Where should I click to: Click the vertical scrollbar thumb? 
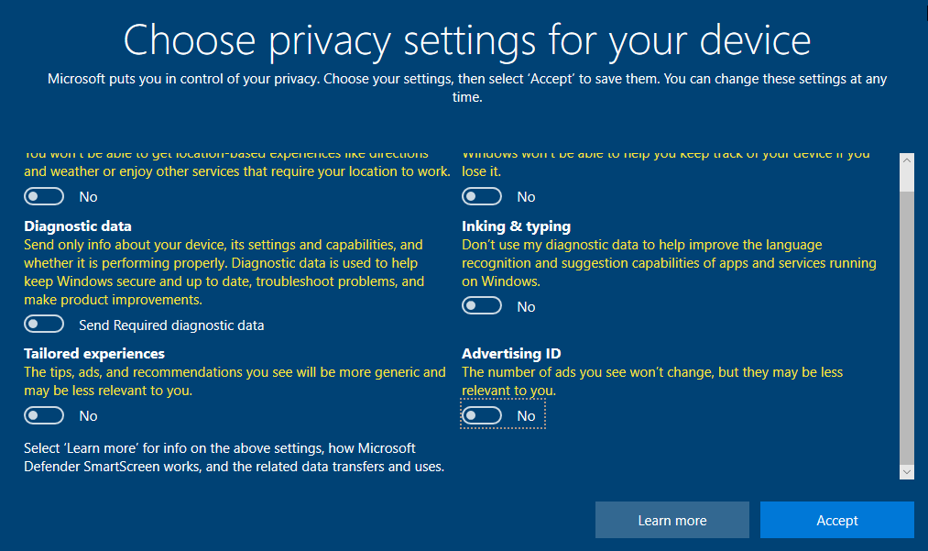907,328
